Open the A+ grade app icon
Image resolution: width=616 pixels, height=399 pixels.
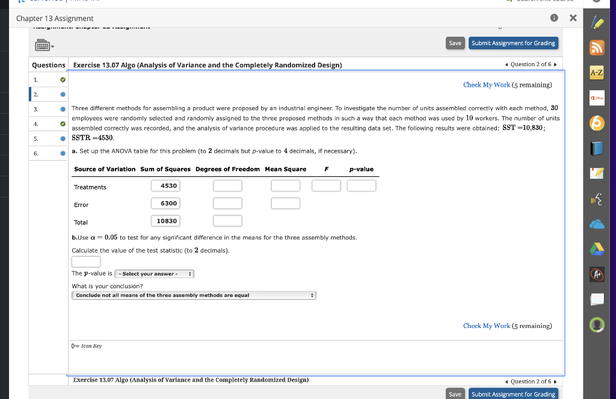(x=597, y=274)
